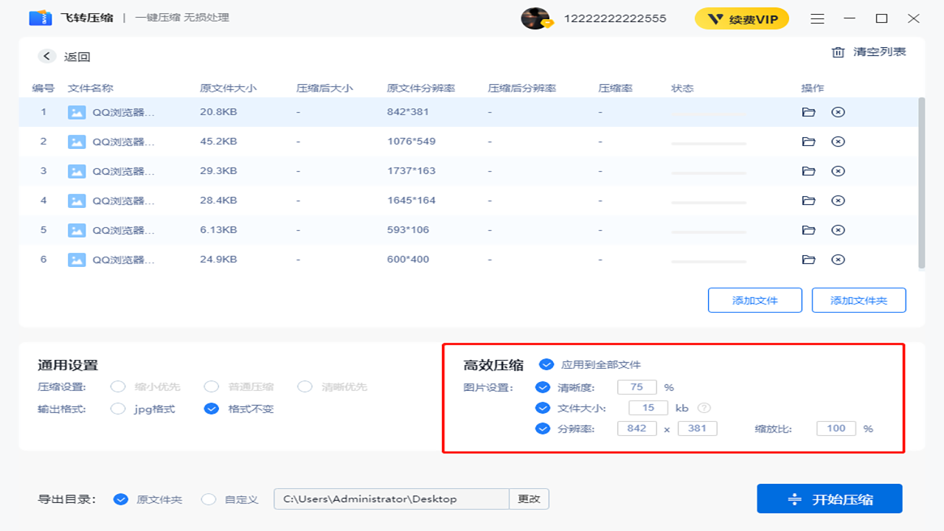The height and width of the screenshot is (531, 944).
Task: Uncheck 应用到全部文件 checkbox
Action: (546, 364)
